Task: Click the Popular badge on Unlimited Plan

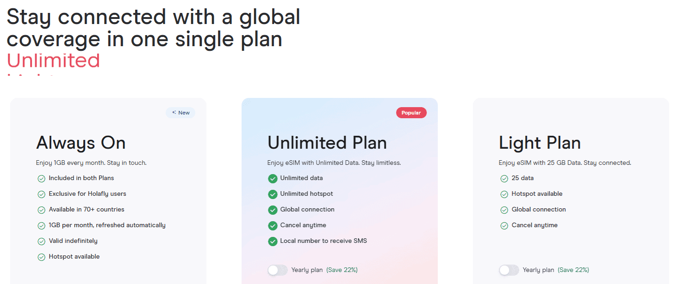Action: 411,113
